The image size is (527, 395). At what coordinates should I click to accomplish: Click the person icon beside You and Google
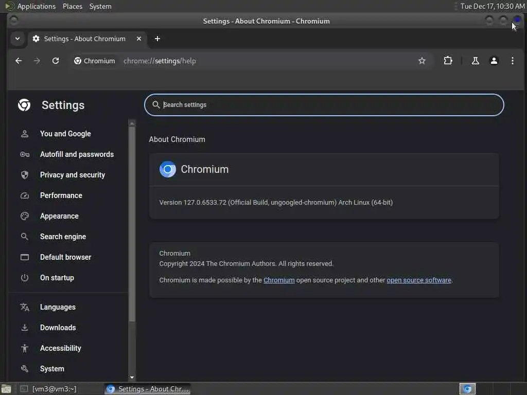25,134
